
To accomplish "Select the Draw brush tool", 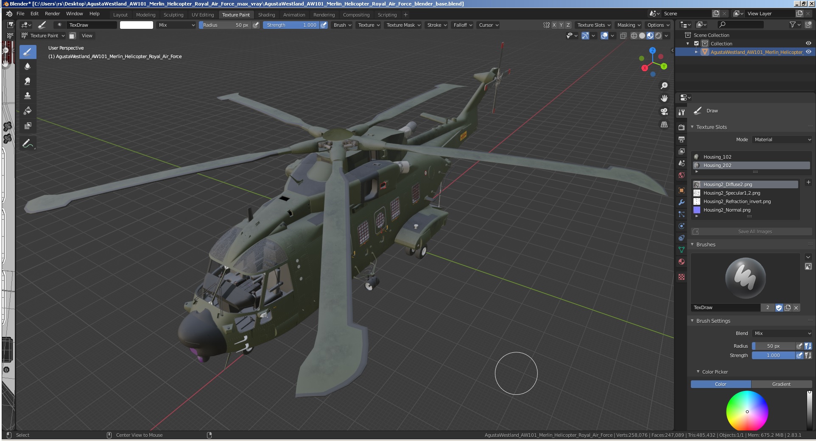I will click(x=28, y=52).
